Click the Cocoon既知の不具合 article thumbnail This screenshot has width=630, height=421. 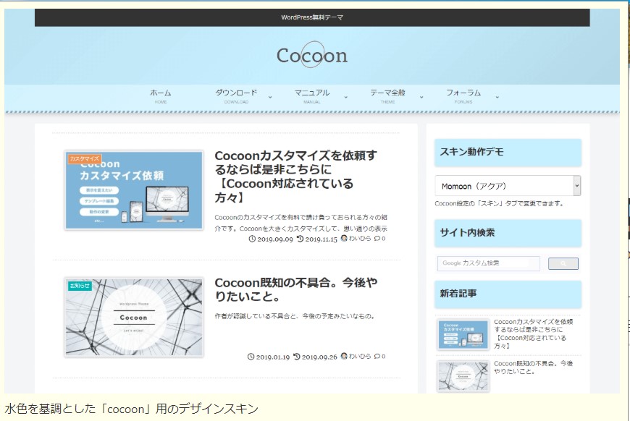[x=134, y=317]
